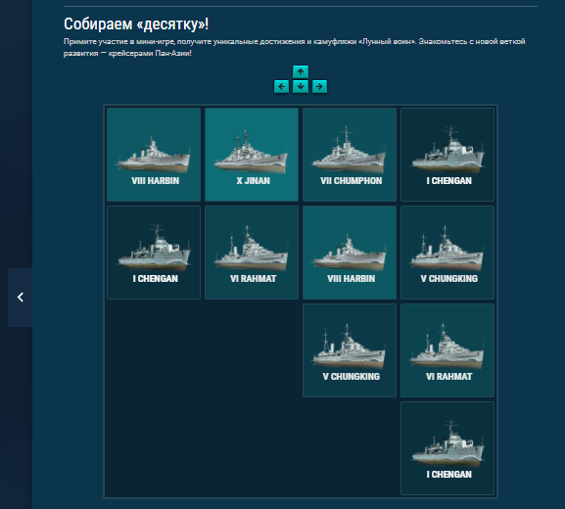Click V CHUNGKING tile in second row
Screen dimensions: 565x509
(447, 253)
